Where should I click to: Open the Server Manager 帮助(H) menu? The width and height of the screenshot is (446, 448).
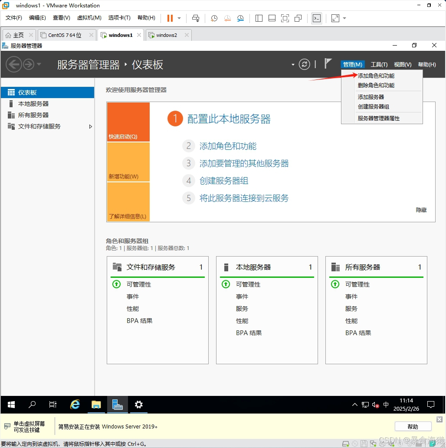tap(427, 65)
